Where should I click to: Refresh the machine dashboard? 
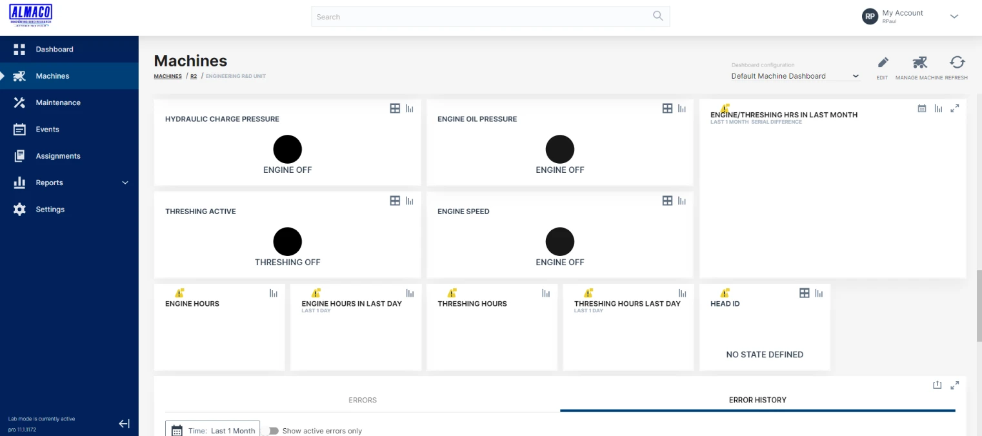(x=957, y=63)
